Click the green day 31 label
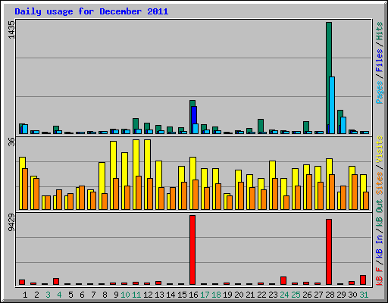 364,295
